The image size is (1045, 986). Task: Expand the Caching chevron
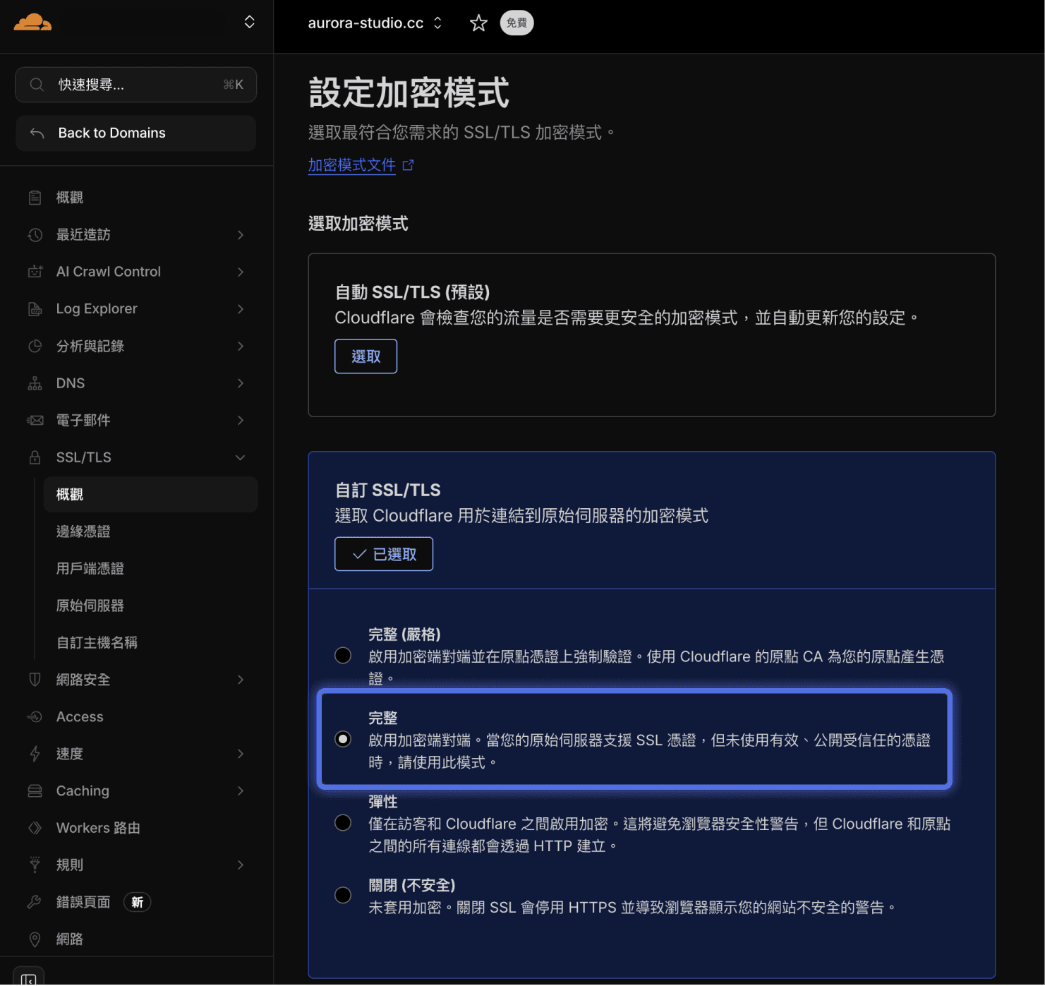[x=241, y=790]
